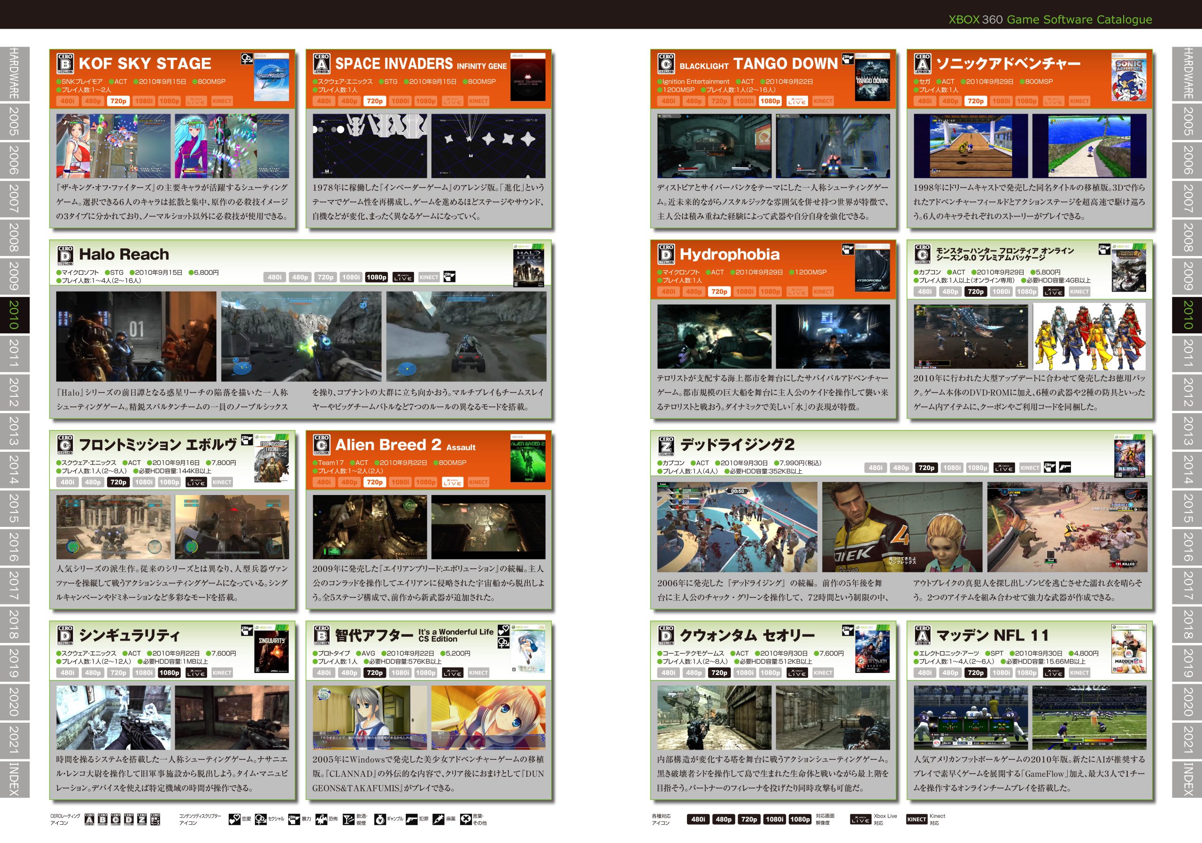1202x843 pixels.
Task: Click the romance hearts icon on 智代アフター header
Action: (x=504, y=630)
